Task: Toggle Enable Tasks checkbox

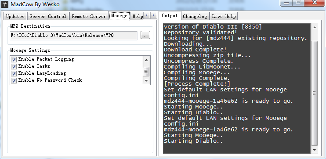Action: (x=14, y=66)
